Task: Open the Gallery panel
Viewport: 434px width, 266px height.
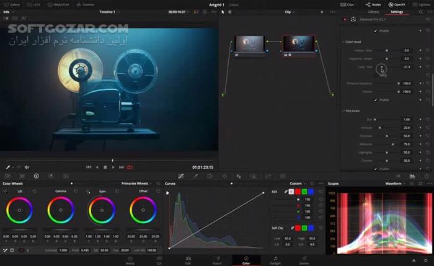Action: [x=12, y=5]
